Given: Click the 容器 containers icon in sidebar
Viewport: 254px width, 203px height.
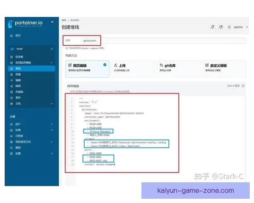Looking at the screenshot, I should [x=11, y=74].
